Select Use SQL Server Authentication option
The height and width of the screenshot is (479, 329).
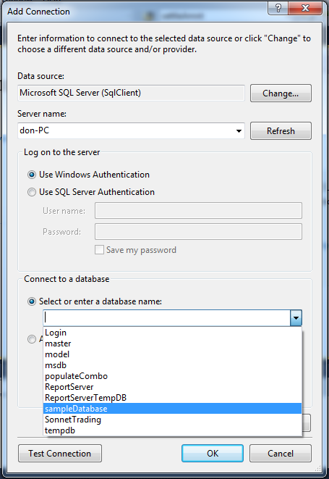pyautogui.click(x=32, y=192)
